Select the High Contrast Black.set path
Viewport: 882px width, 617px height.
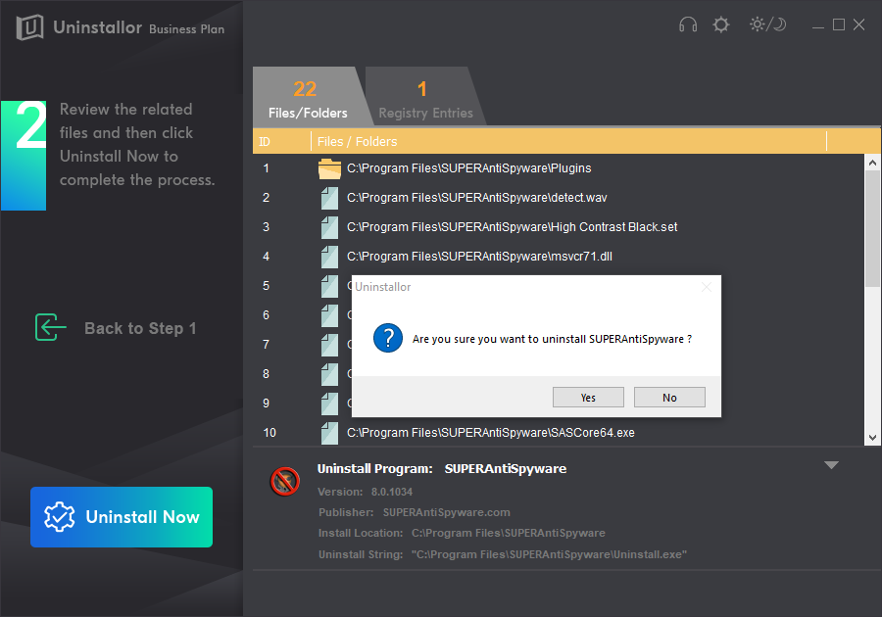(512, 227)
